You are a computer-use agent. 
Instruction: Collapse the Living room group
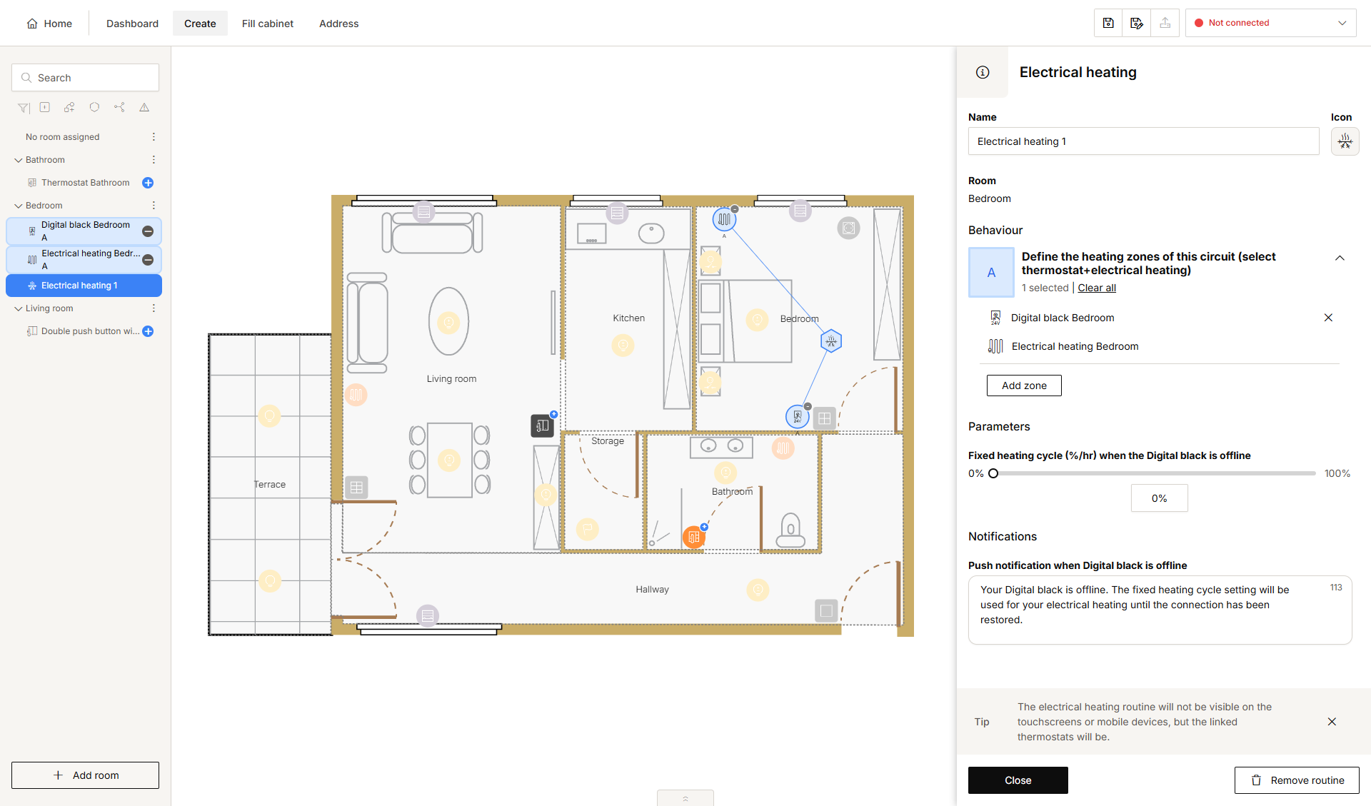pyautogui.click(x=19, y=308)
